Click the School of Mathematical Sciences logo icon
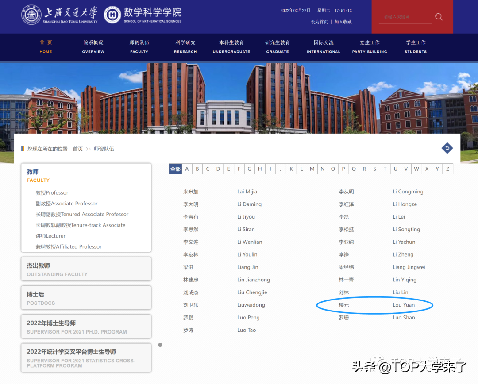The width and height of the screenshot is (478, 384). [112, 14]
